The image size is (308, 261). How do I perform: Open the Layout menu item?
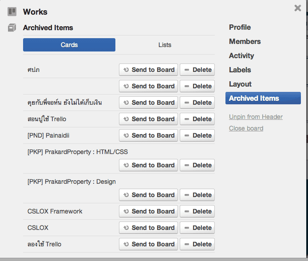[240, 84]
